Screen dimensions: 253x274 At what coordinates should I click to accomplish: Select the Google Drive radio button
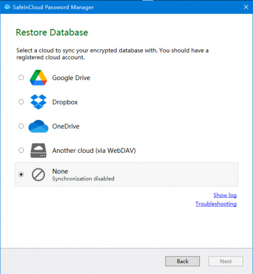tap(21, 77)
